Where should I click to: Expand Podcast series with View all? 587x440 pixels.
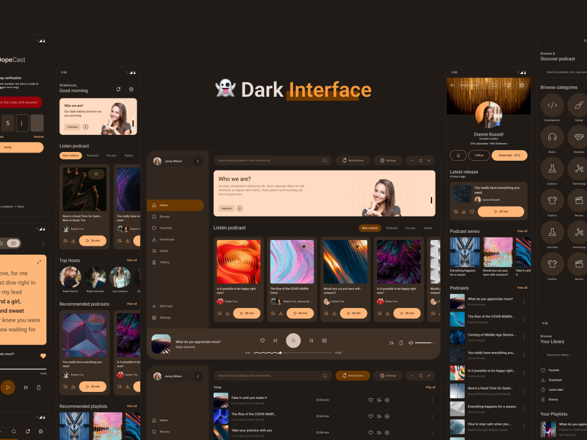(522, 231)
